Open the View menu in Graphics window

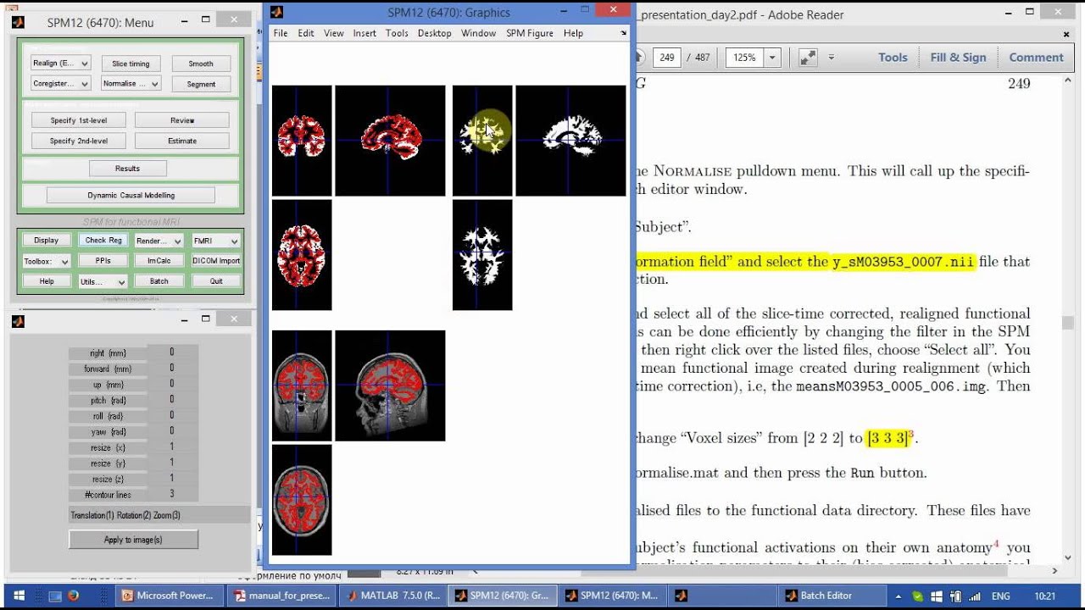pyautogui.click(x=334, y=33)
